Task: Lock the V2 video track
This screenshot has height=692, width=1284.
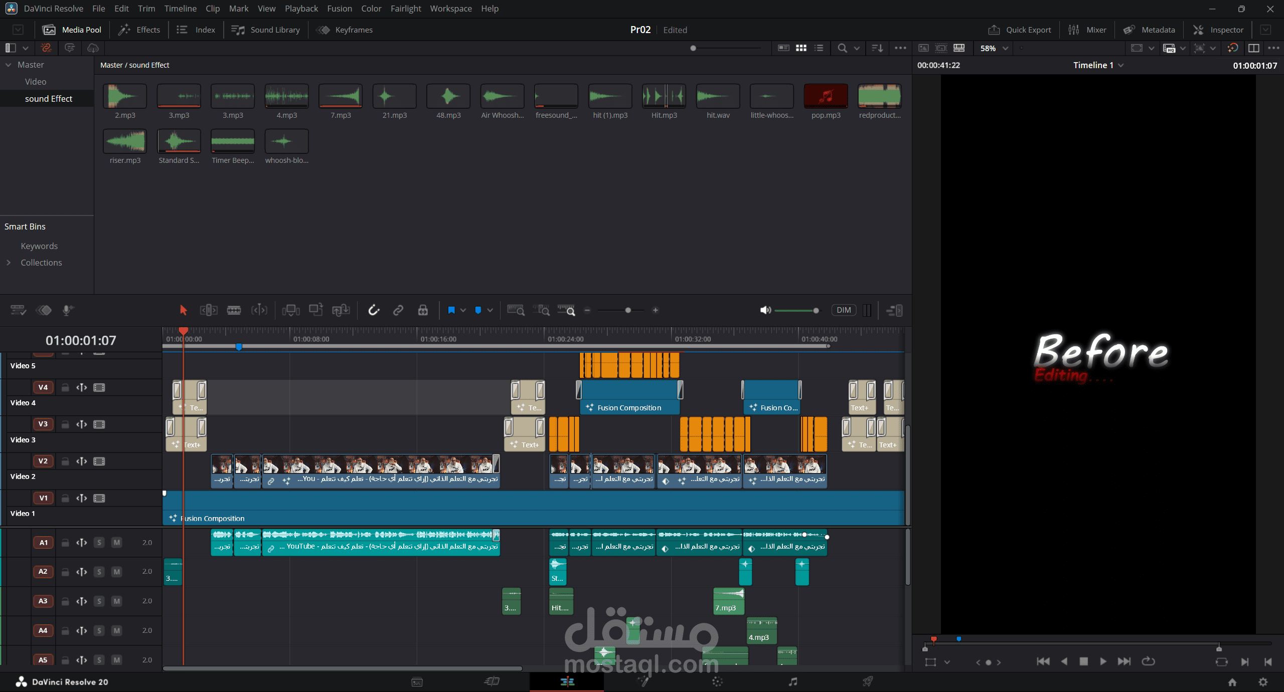Action: pyautogui.click(x=65, y=462)
